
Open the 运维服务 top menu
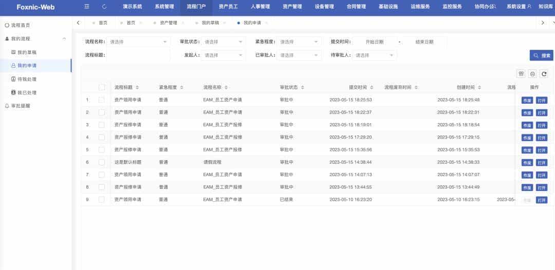[420, 6]
